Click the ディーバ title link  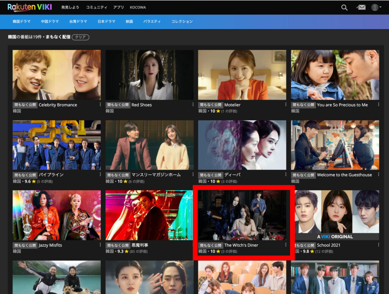click(x=232, y=175)
